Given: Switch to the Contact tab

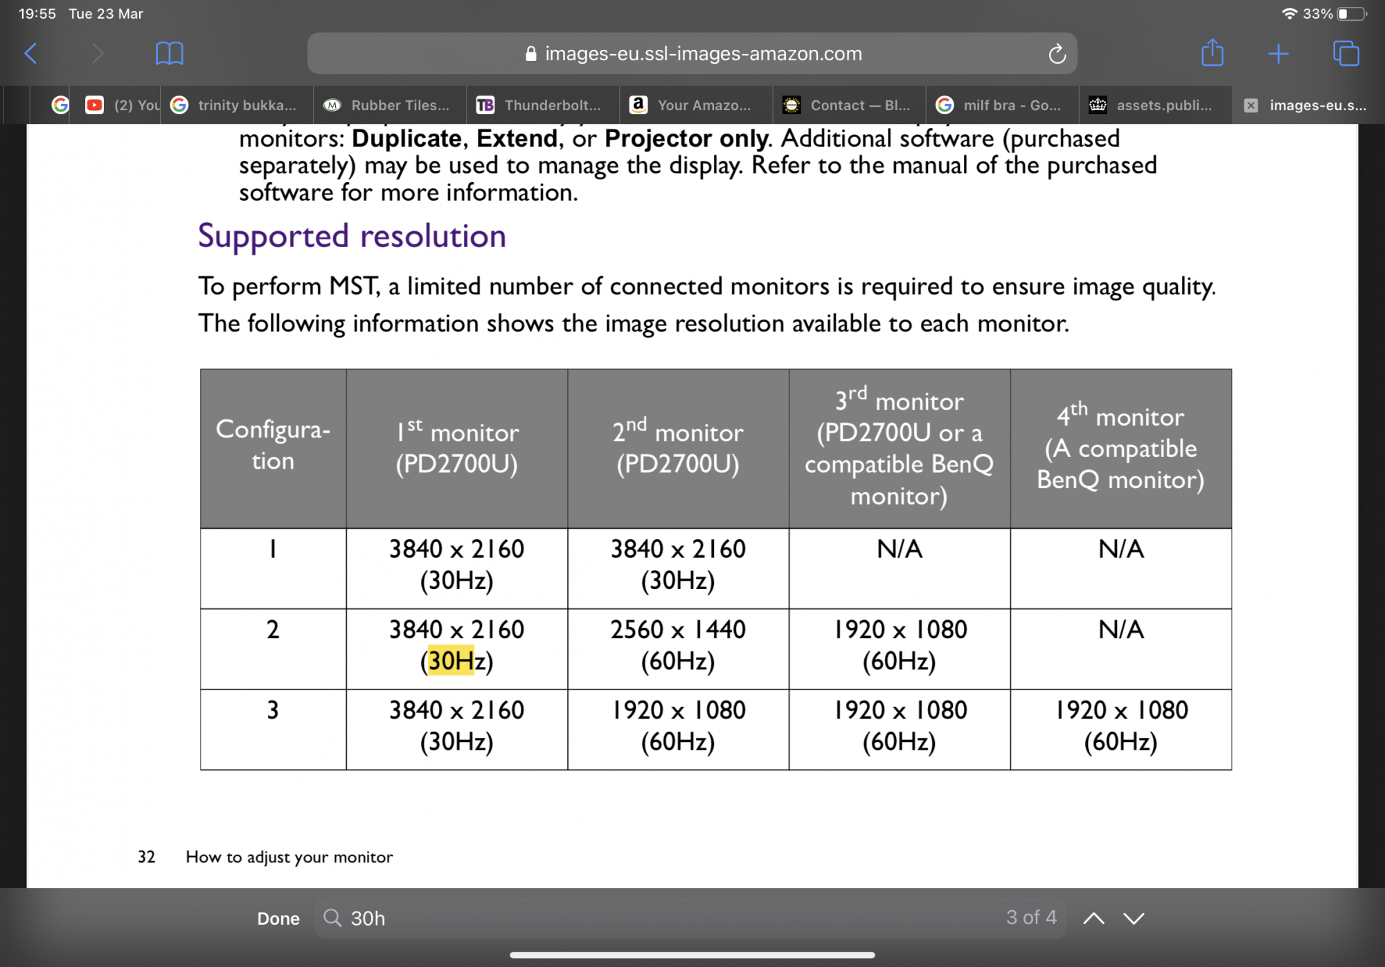Looking at the screenshot, I should pyautogui.click(x=850, y=105).
